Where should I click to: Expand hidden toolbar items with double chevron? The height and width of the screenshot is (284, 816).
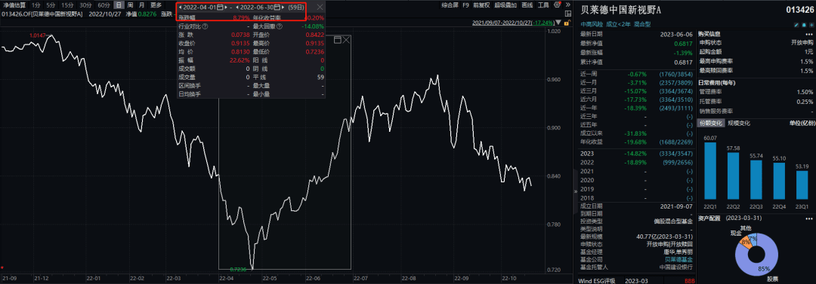tap(567, 5)
